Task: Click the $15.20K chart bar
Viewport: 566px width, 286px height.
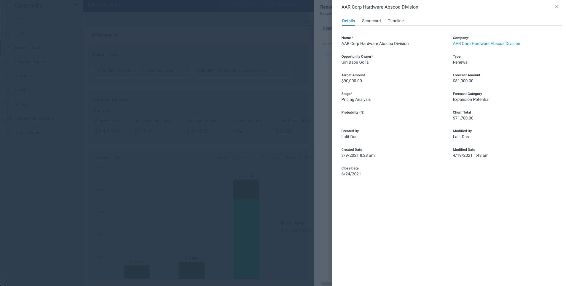Action: pos(137,272)
